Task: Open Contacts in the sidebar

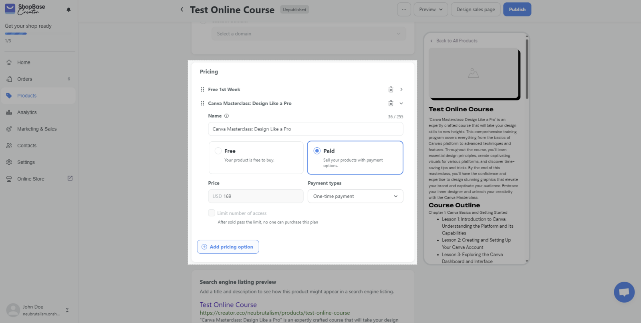Action: tap(38, 146)
